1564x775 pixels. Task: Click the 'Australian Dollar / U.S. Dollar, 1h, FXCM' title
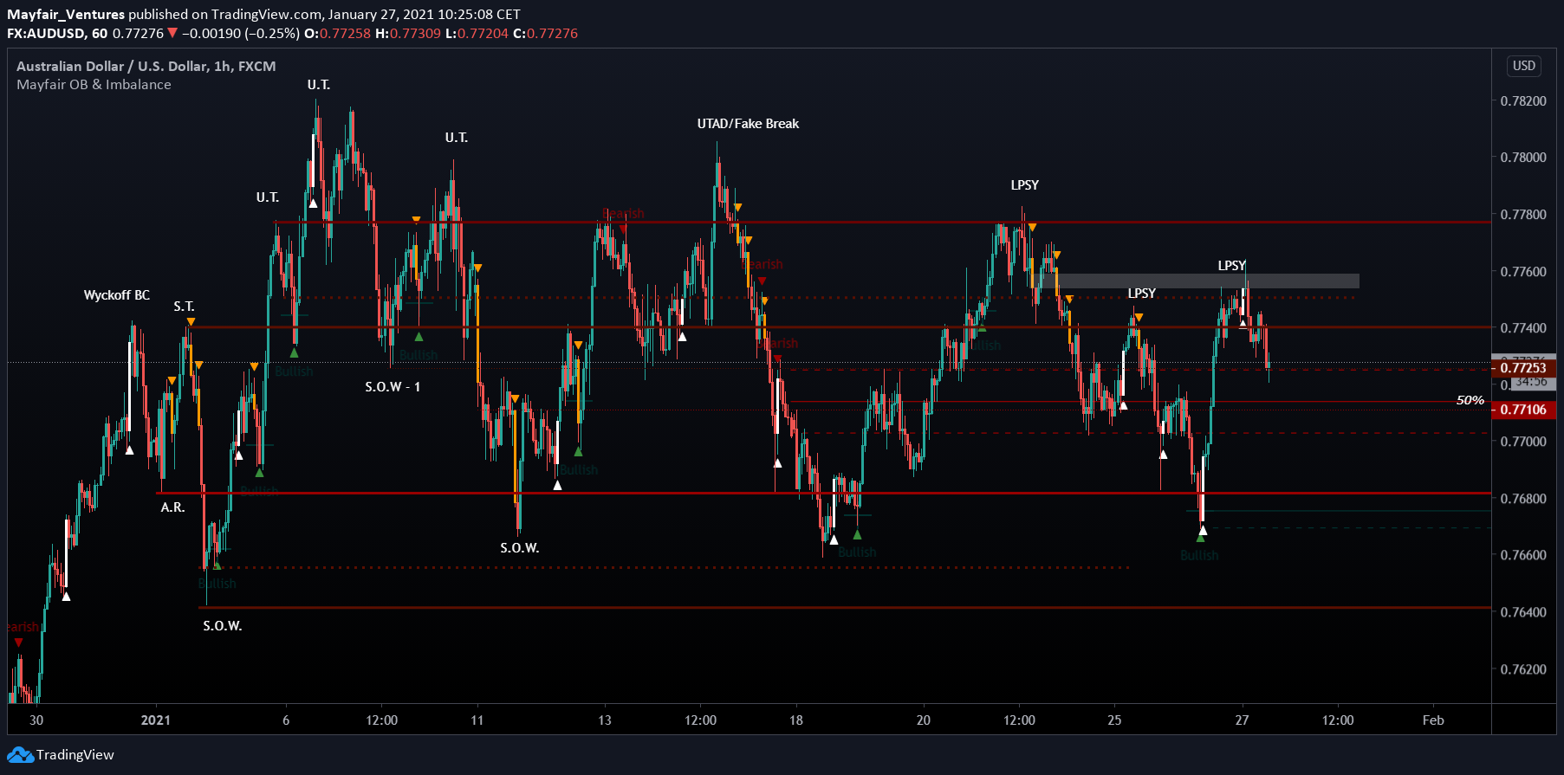coord(146,67)
